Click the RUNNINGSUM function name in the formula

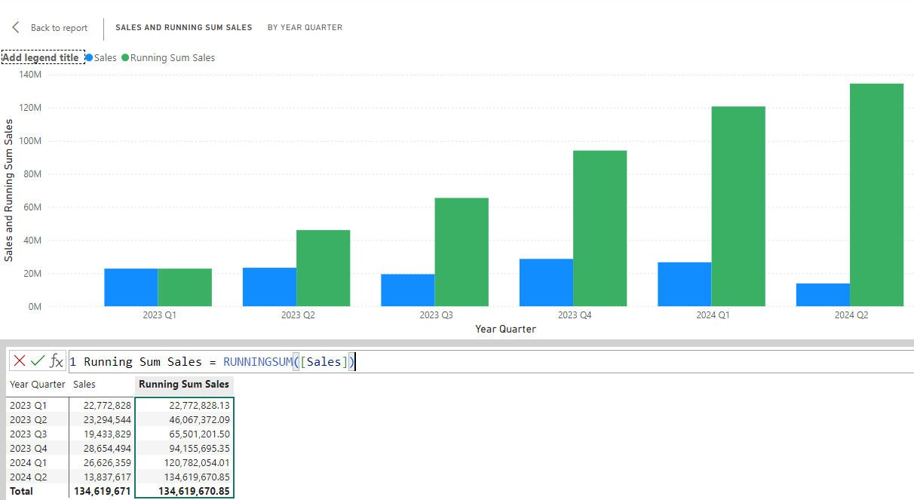click(259, 361)
